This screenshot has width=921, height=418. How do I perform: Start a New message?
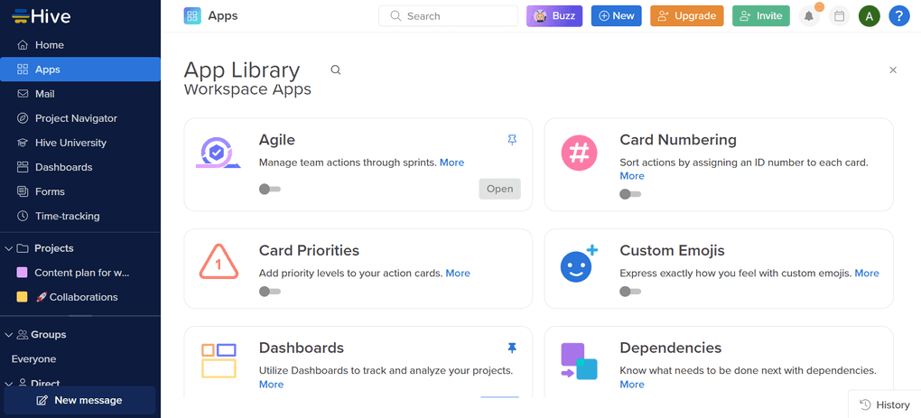point(79,400)
